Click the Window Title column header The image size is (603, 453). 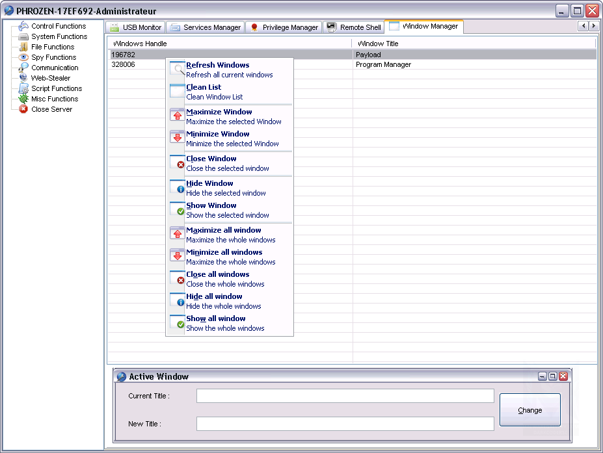[474, 44]
